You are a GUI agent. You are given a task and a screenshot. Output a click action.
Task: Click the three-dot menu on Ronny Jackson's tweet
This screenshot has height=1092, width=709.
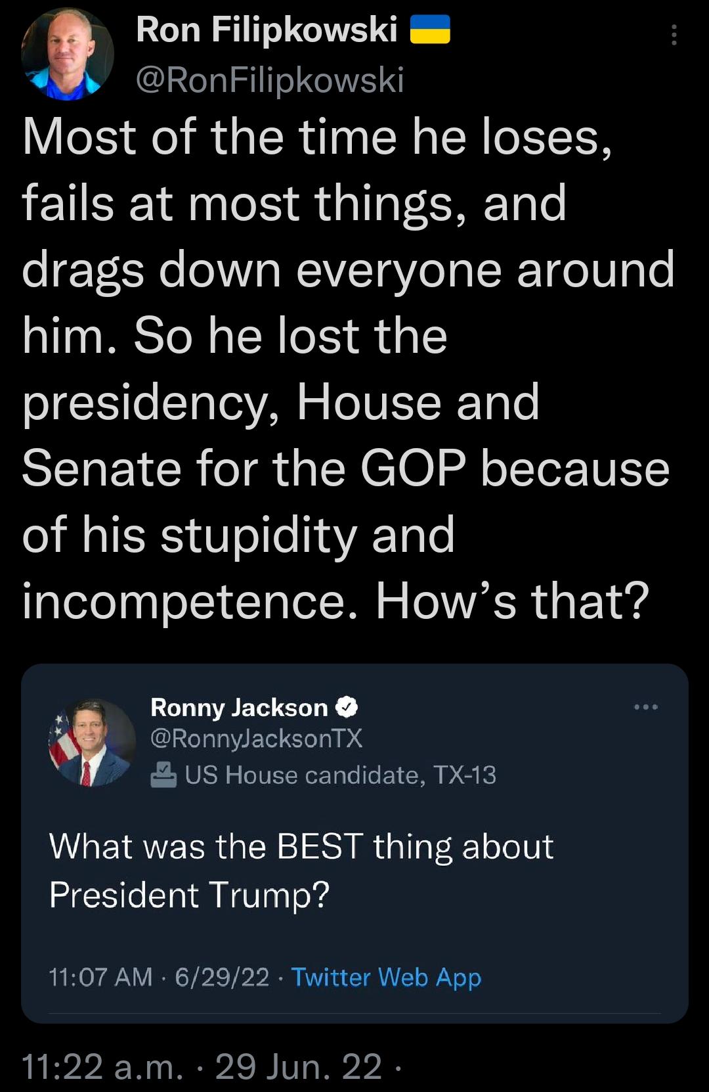pos(647,707)
